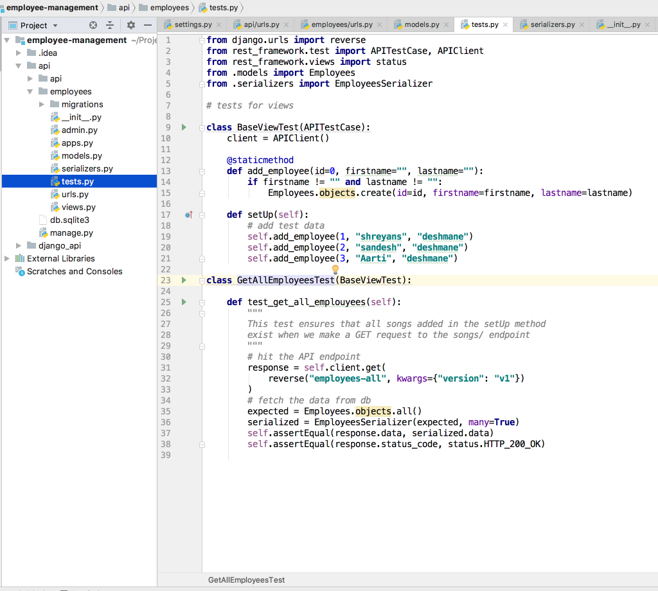Click the override marker on setUp line
This screenshot has width=658, height=591.
[x=188, y=215]
